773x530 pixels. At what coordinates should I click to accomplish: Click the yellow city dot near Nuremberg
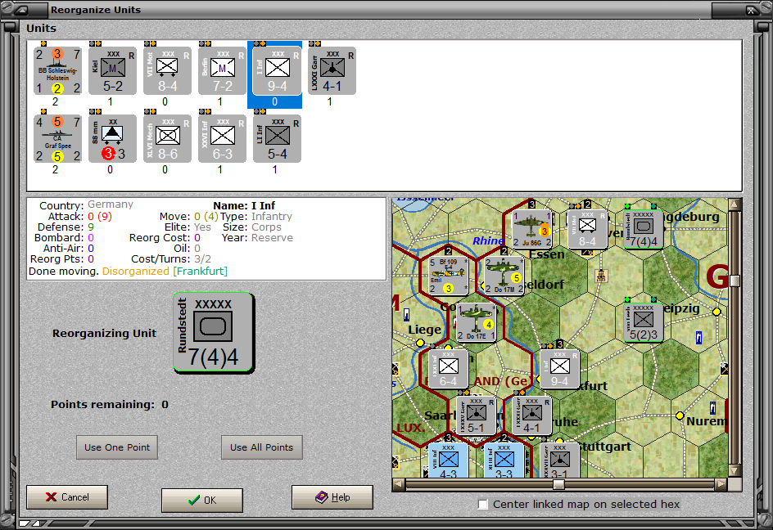coord(680,415)
